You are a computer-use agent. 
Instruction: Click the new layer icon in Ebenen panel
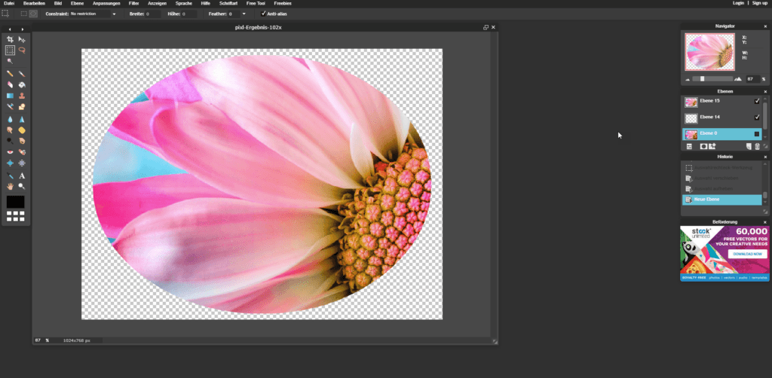click(749, 146)
